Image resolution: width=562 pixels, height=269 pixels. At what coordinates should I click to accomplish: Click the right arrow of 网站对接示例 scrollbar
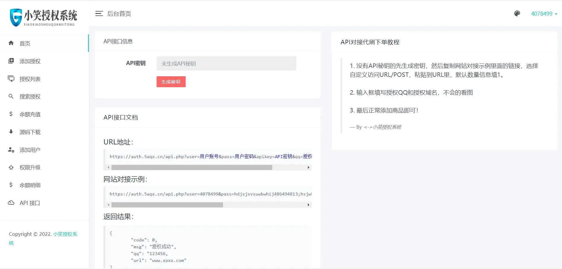308,205
